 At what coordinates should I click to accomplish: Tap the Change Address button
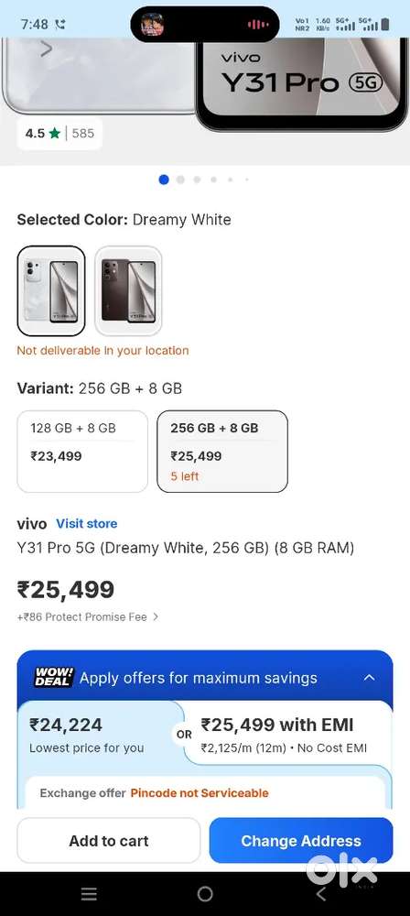click(301, 841)
